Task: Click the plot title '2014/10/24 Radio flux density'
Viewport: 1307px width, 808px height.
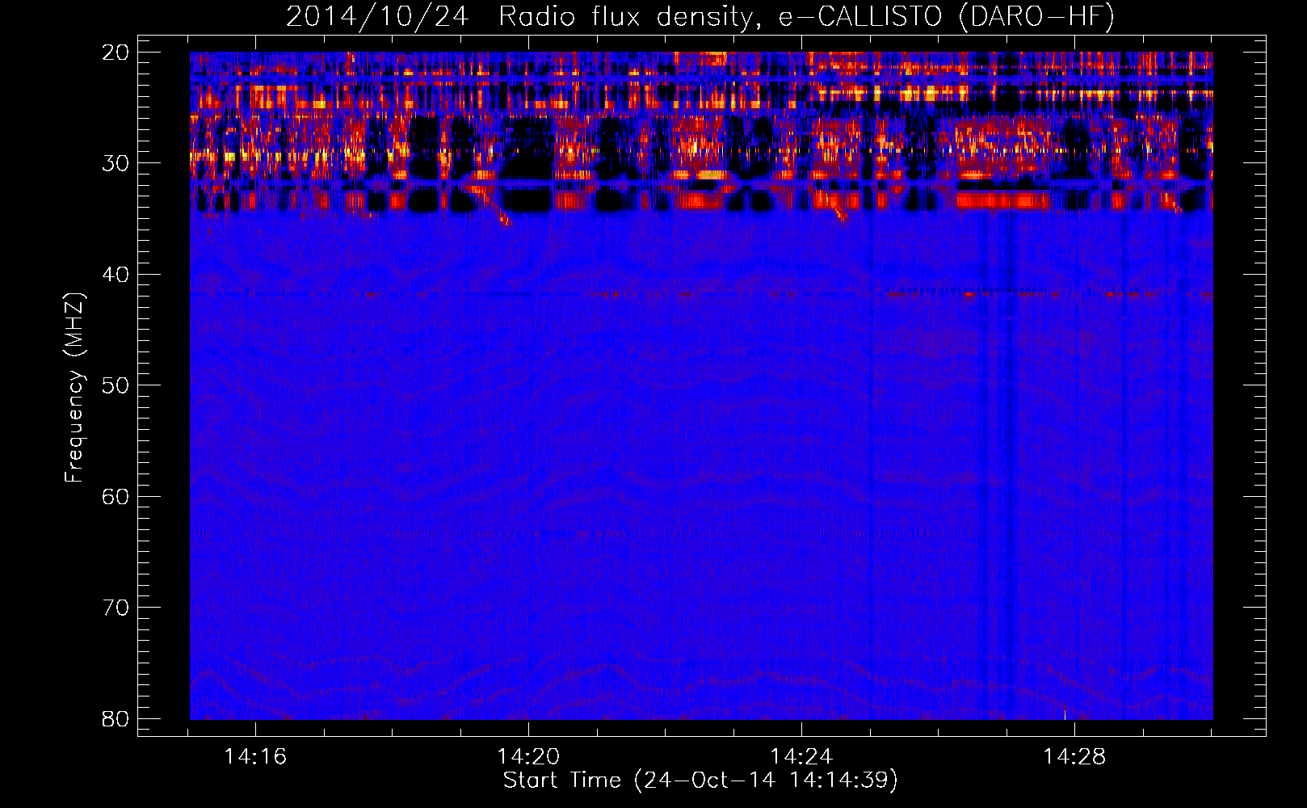Action: [523, 17]
